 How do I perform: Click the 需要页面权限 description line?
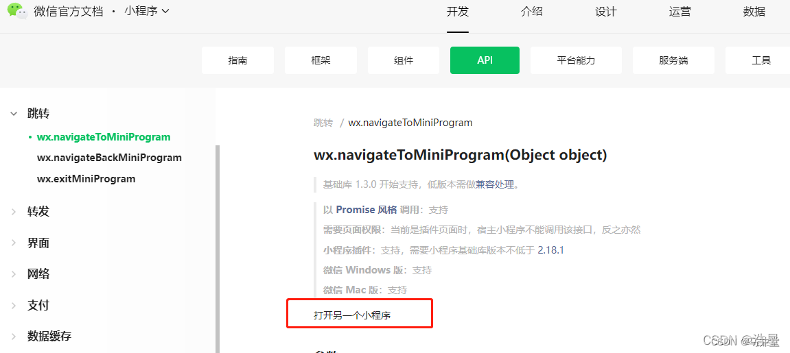pos(482,230)
